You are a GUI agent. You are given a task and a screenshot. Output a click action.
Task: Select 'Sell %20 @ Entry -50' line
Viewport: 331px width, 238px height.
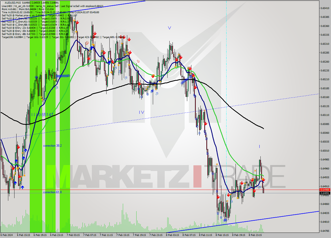35,31
